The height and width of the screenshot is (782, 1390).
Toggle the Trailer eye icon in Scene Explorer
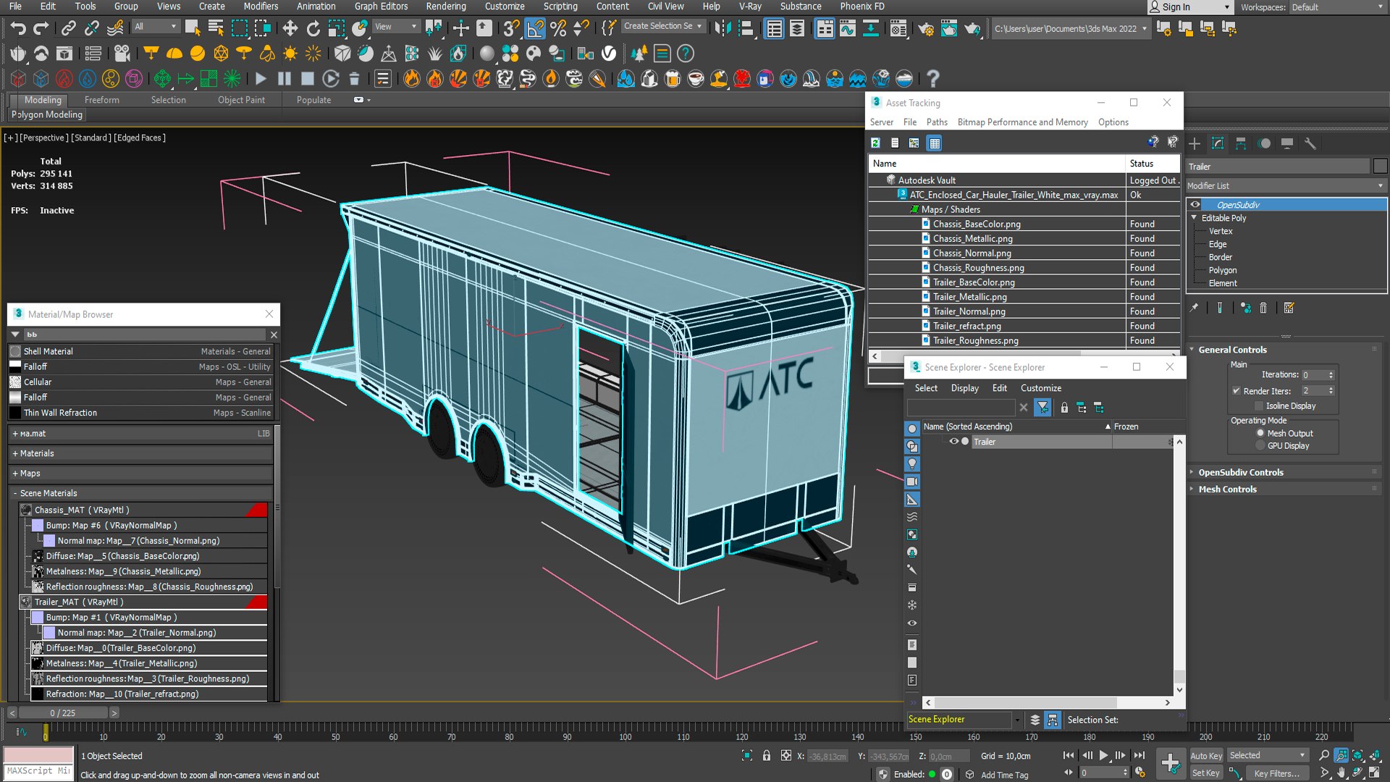click(x=953, y=442)
